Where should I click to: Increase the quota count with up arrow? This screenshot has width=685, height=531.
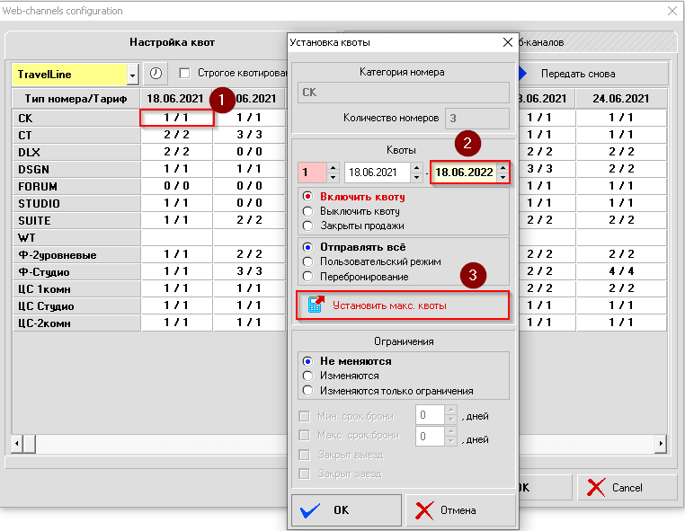tap(332, 167)
